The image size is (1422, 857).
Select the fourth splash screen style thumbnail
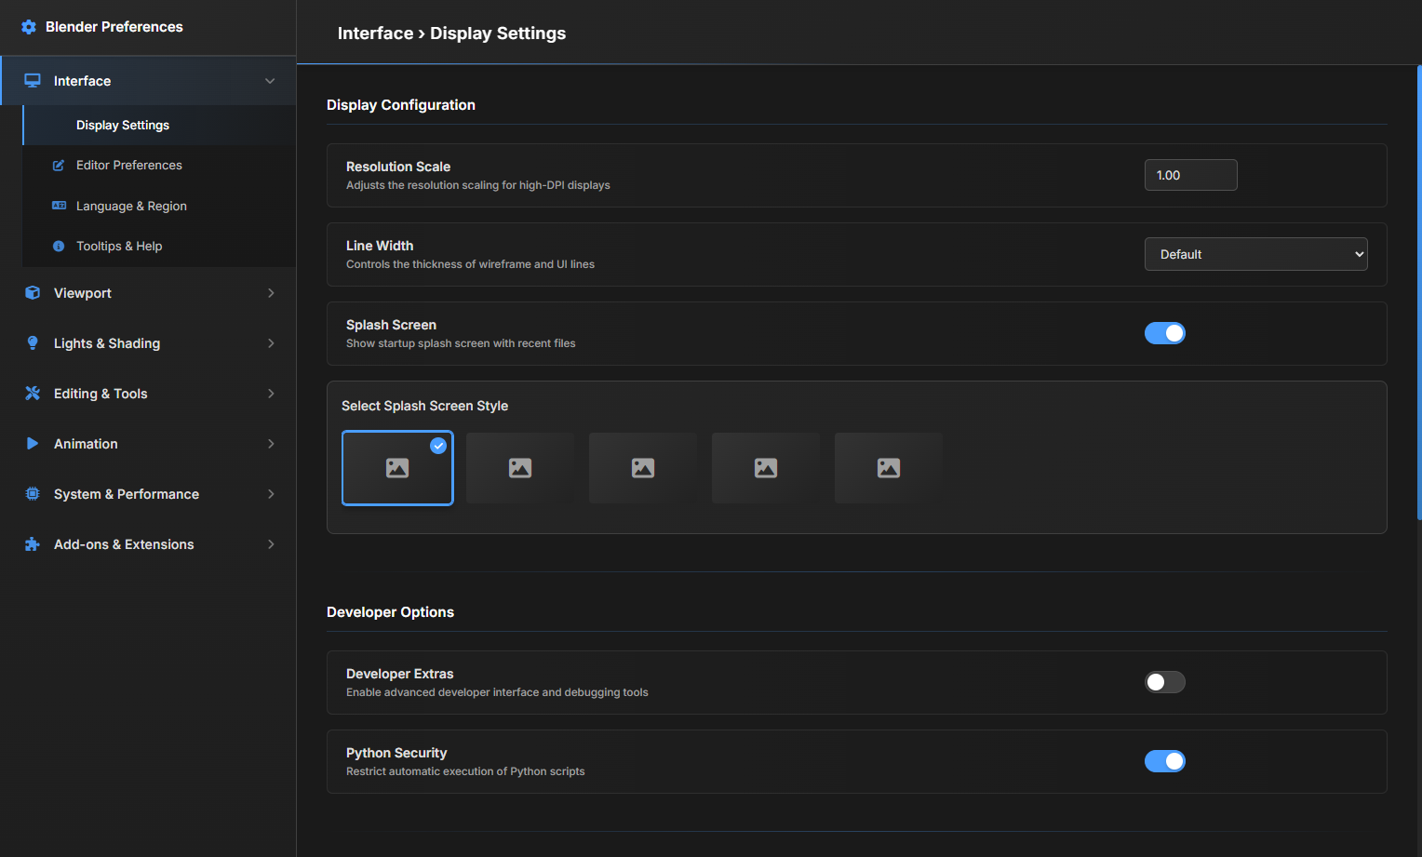(766, 468)
